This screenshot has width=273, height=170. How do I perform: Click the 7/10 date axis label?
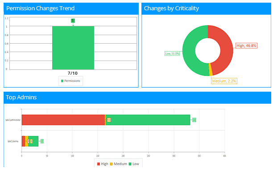pos(73,73)
